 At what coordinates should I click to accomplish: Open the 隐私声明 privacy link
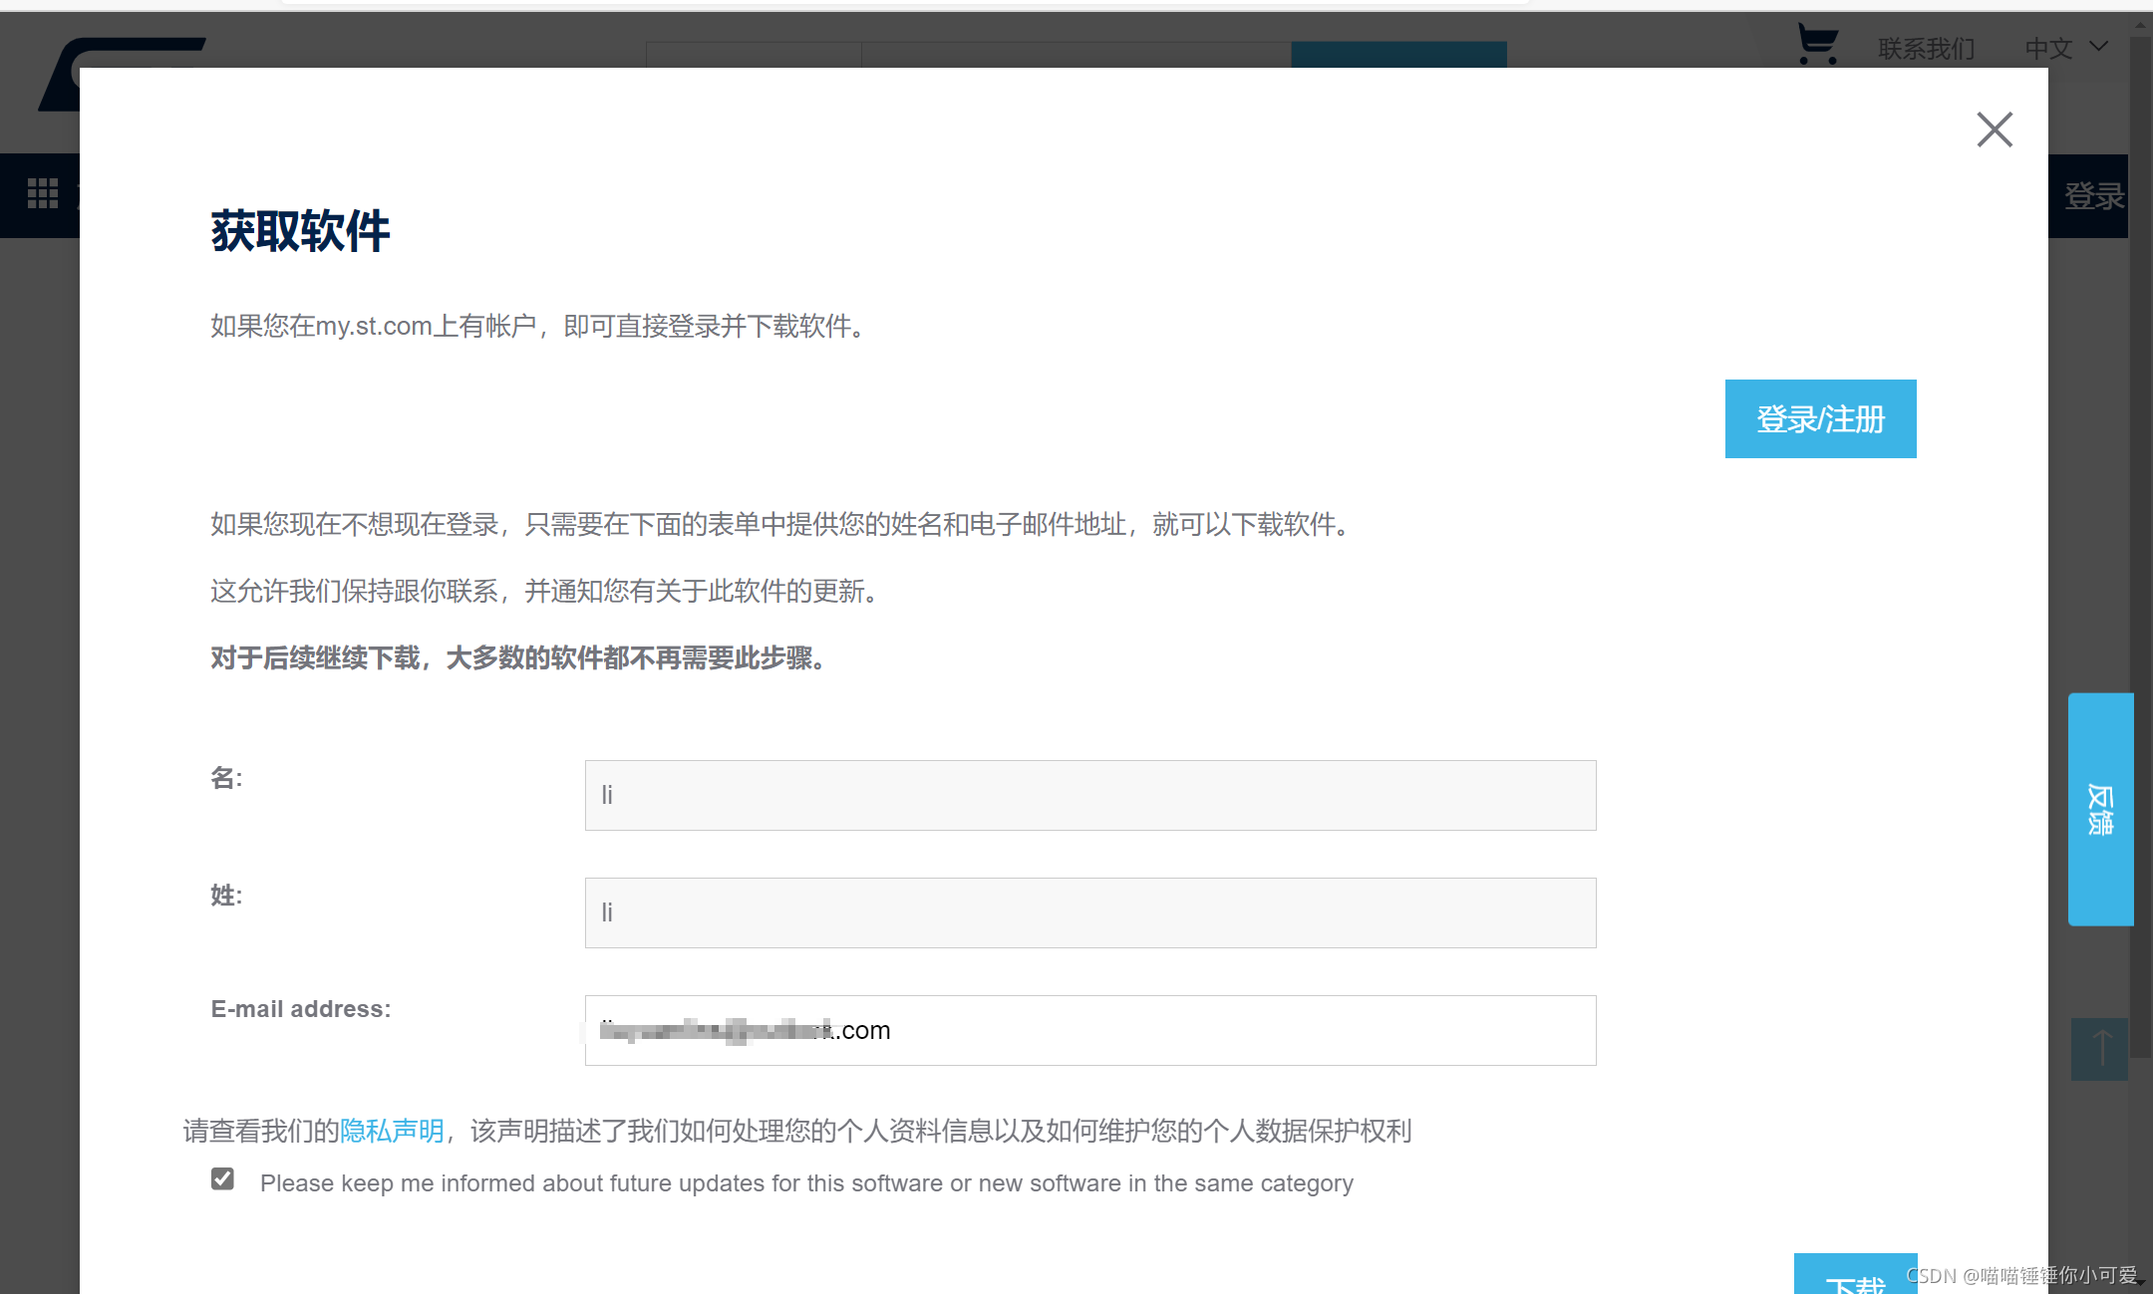pos(392,1131)
